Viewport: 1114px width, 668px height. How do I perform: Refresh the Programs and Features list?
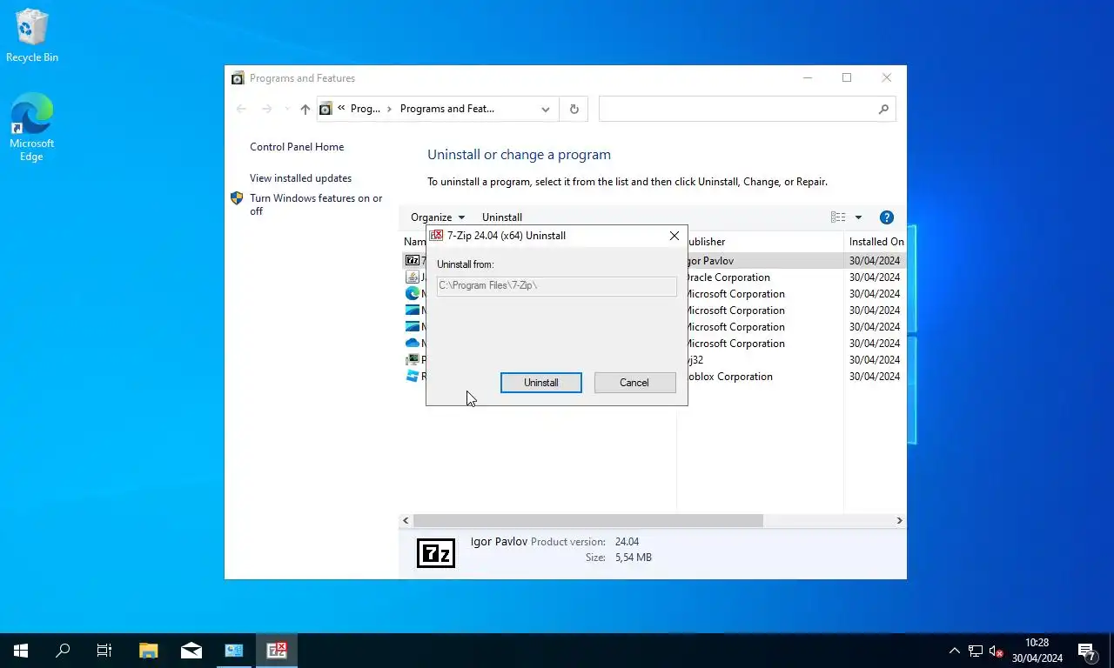574,110
